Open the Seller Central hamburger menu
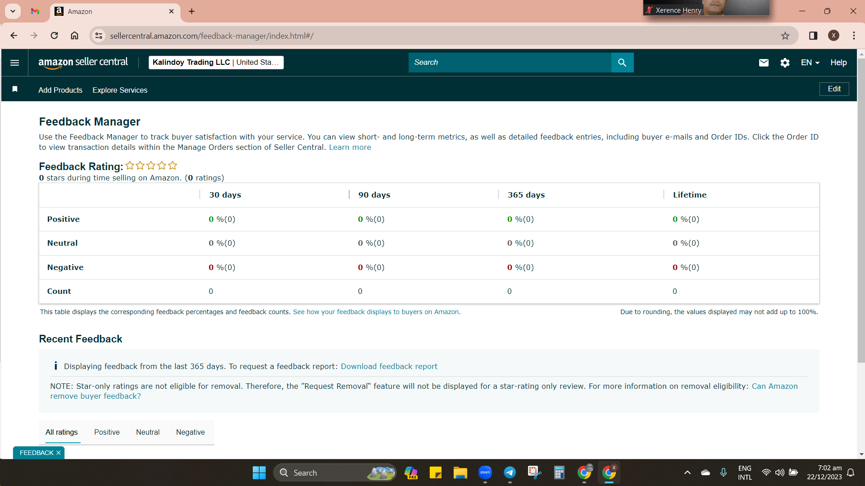Image resolution: width=865 pixels, height=486 pixels. (x=14, y=63)
